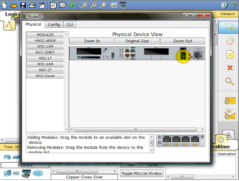Click the Zoom In button
This screenshot has width=239, height=181.
click(x=92, y=41)
